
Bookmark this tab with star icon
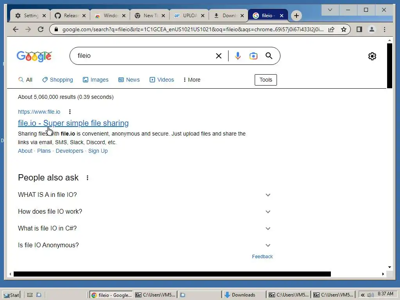(344, 30)
